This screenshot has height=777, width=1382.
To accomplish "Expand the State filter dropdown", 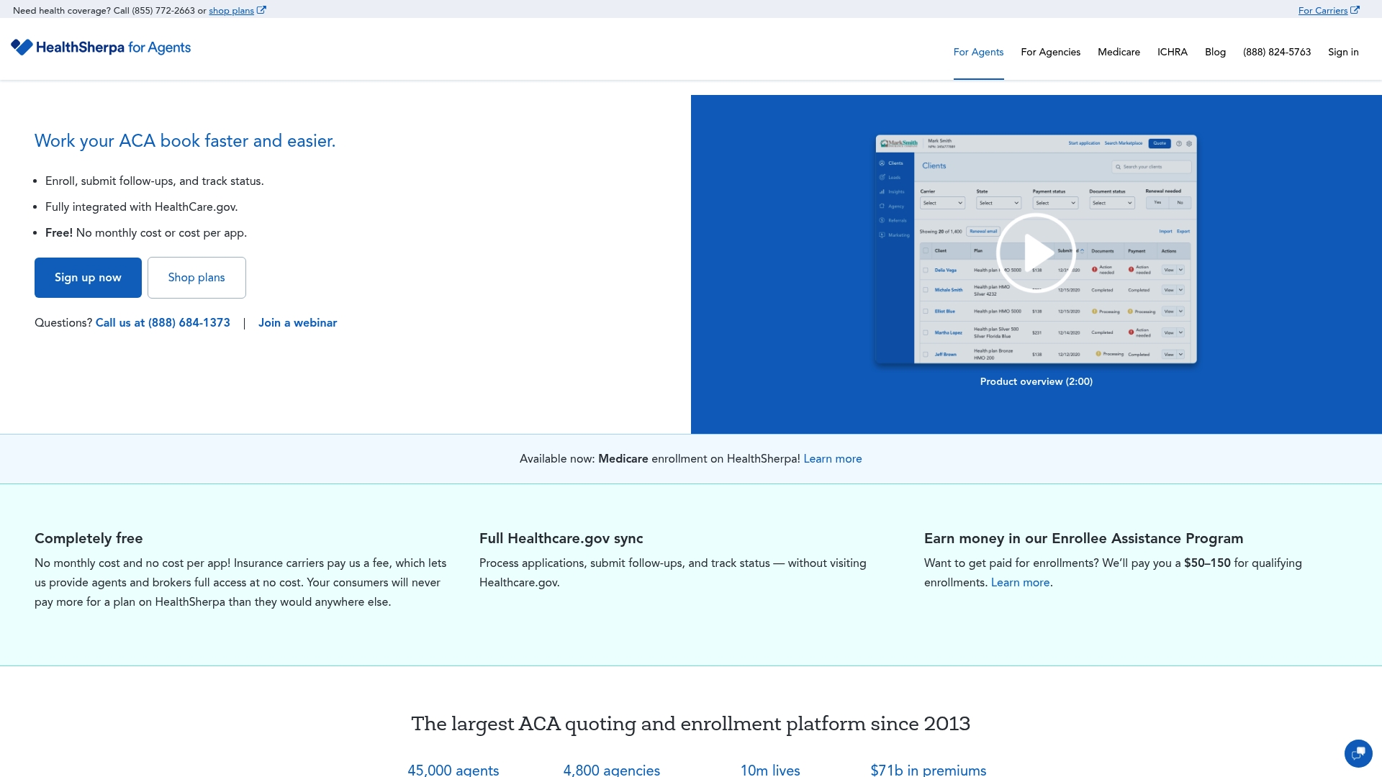I will 998,203.
